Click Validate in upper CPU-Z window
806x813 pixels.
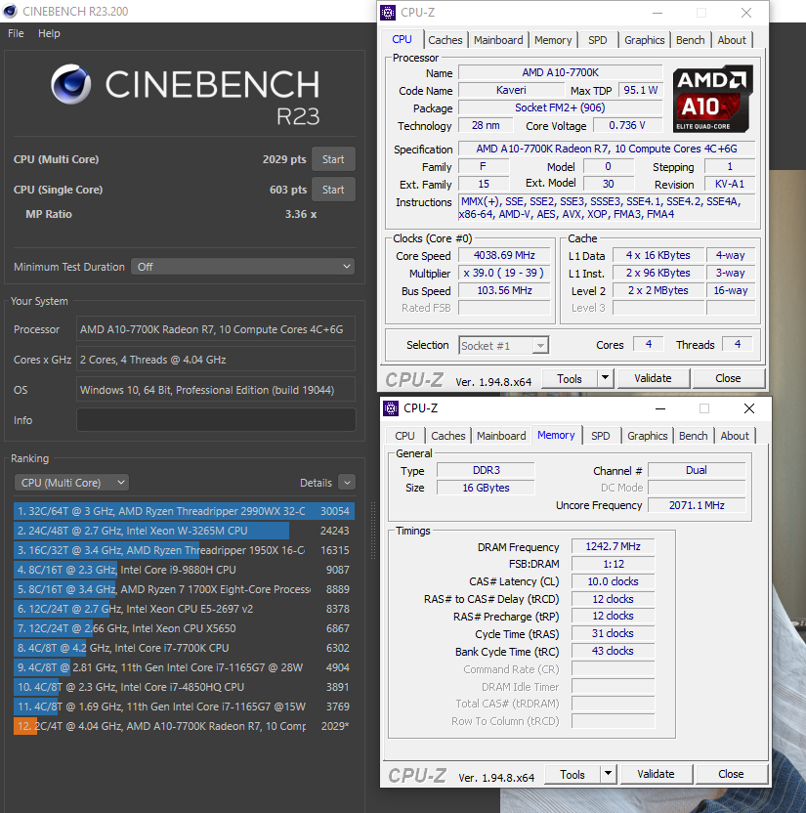pyautogui.click(x=653, y=378)
